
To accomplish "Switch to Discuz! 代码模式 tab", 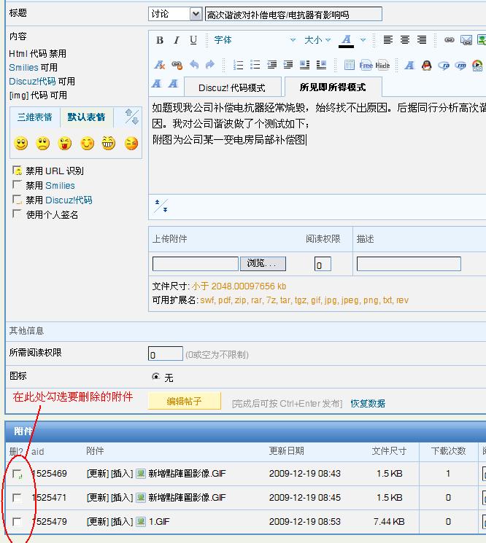I will point(232,87).
